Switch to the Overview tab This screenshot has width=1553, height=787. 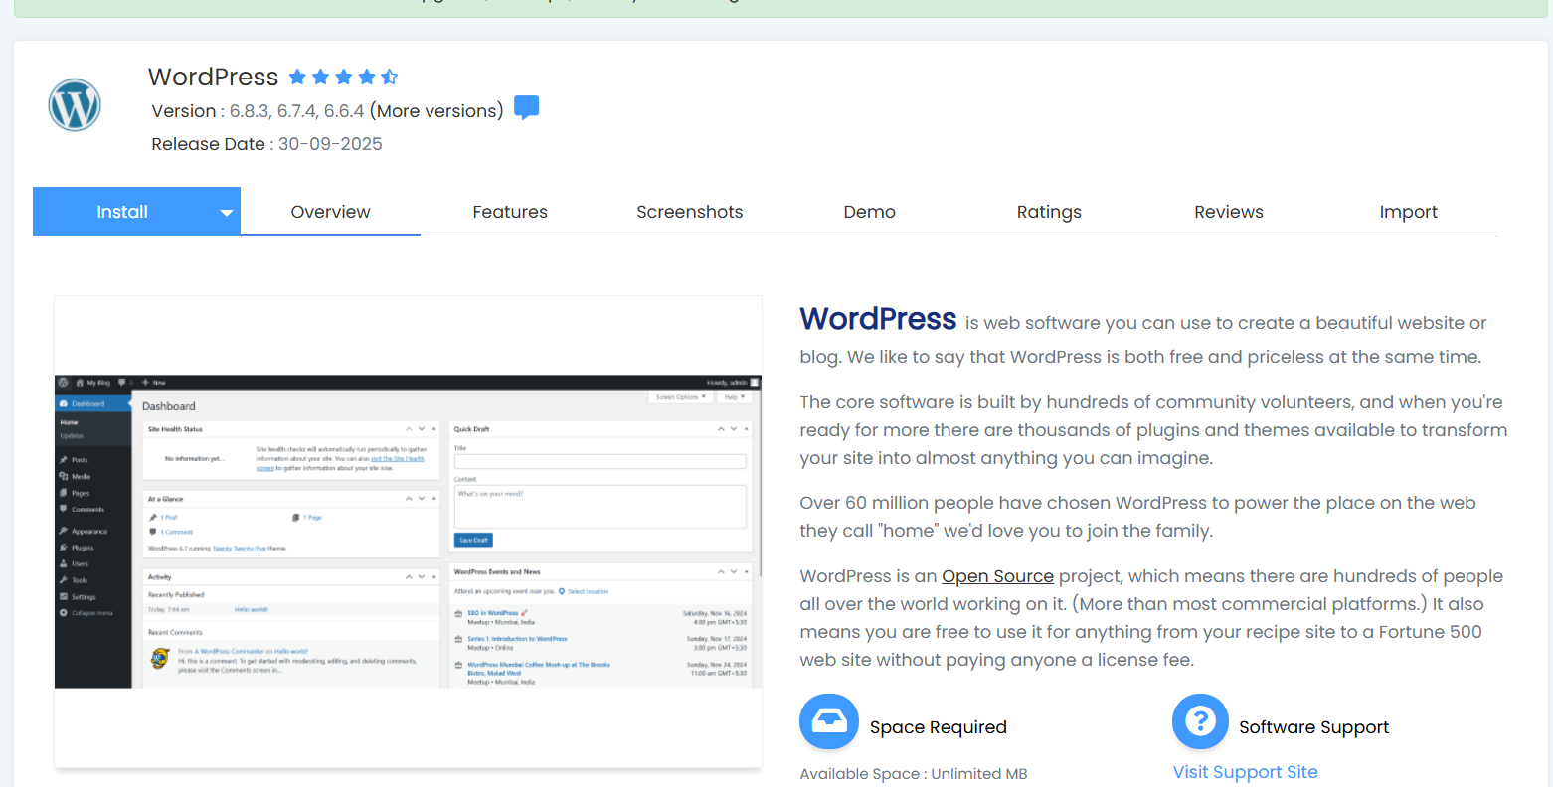[x=330, y=212]
